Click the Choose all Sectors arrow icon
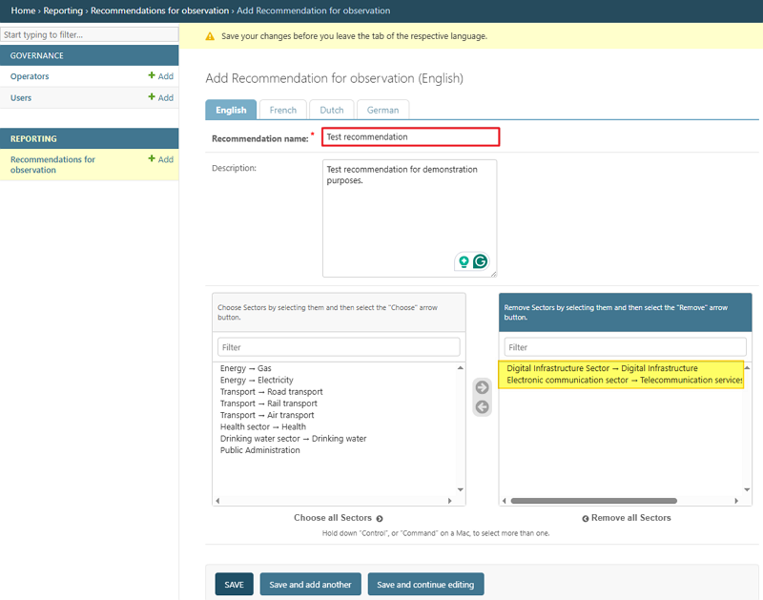This screenshot has width=763, height=600. click(x=380, y=519)
